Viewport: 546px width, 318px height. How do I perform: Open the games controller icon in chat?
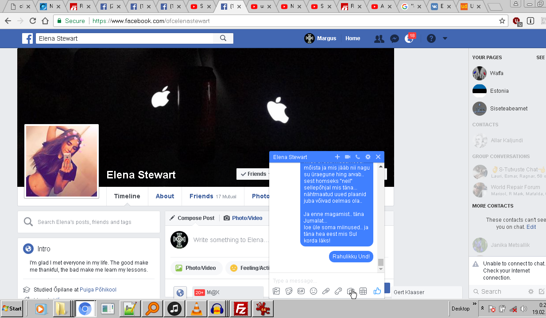(x=338, y=291)
